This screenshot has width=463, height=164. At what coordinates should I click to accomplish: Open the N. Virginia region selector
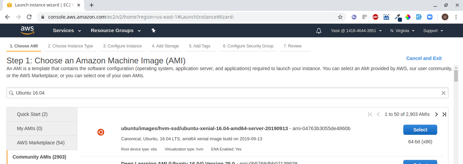402,31
